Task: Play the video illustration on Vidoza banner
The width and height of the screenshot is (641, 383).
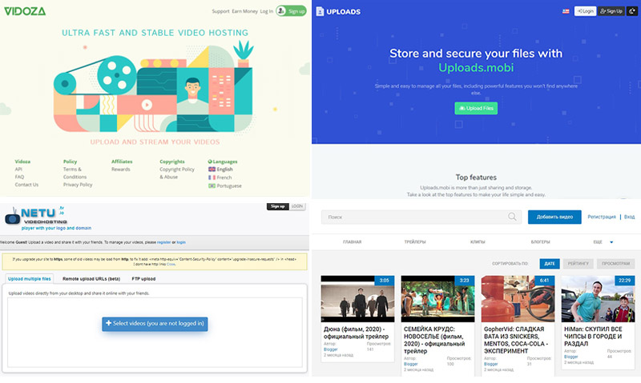Action: [x=147, y=104]
